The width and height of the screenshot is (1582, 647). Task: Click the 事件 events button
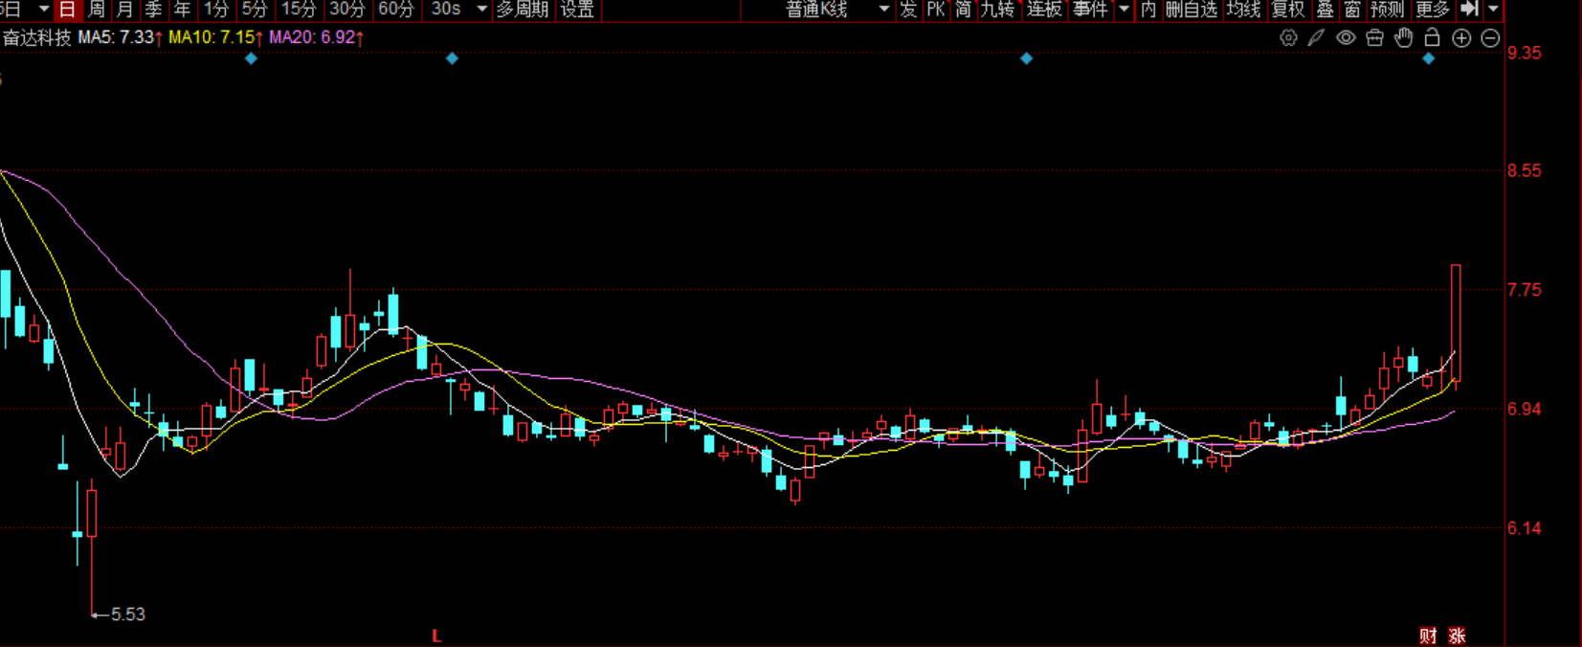1090,10
